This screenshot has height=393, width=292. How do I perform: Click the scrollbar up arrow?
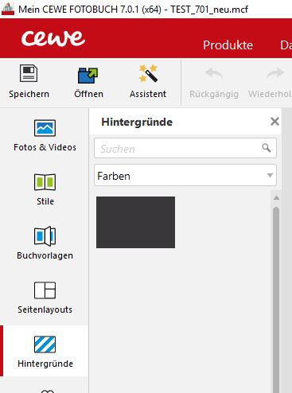276,198
